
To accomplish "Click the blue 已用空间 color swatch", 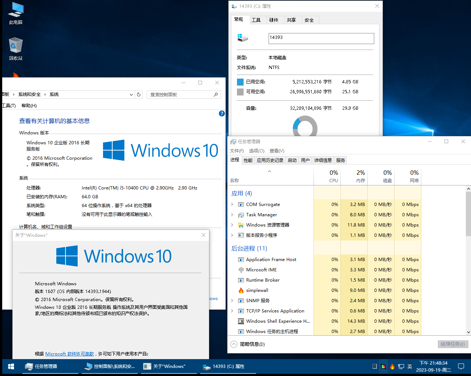I will pos(240,82).
